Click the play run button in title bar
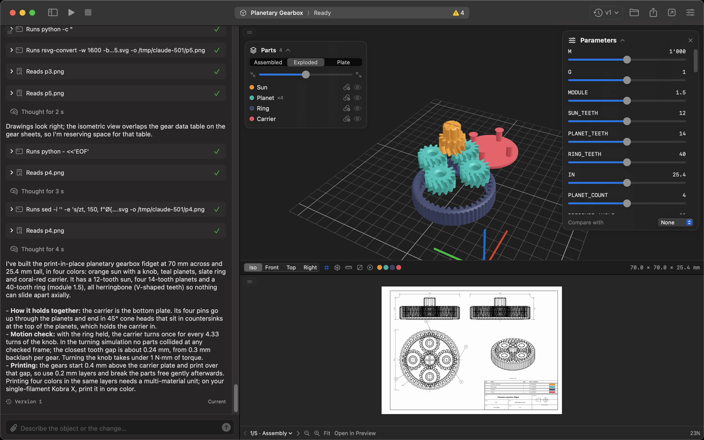 [71, 13]
